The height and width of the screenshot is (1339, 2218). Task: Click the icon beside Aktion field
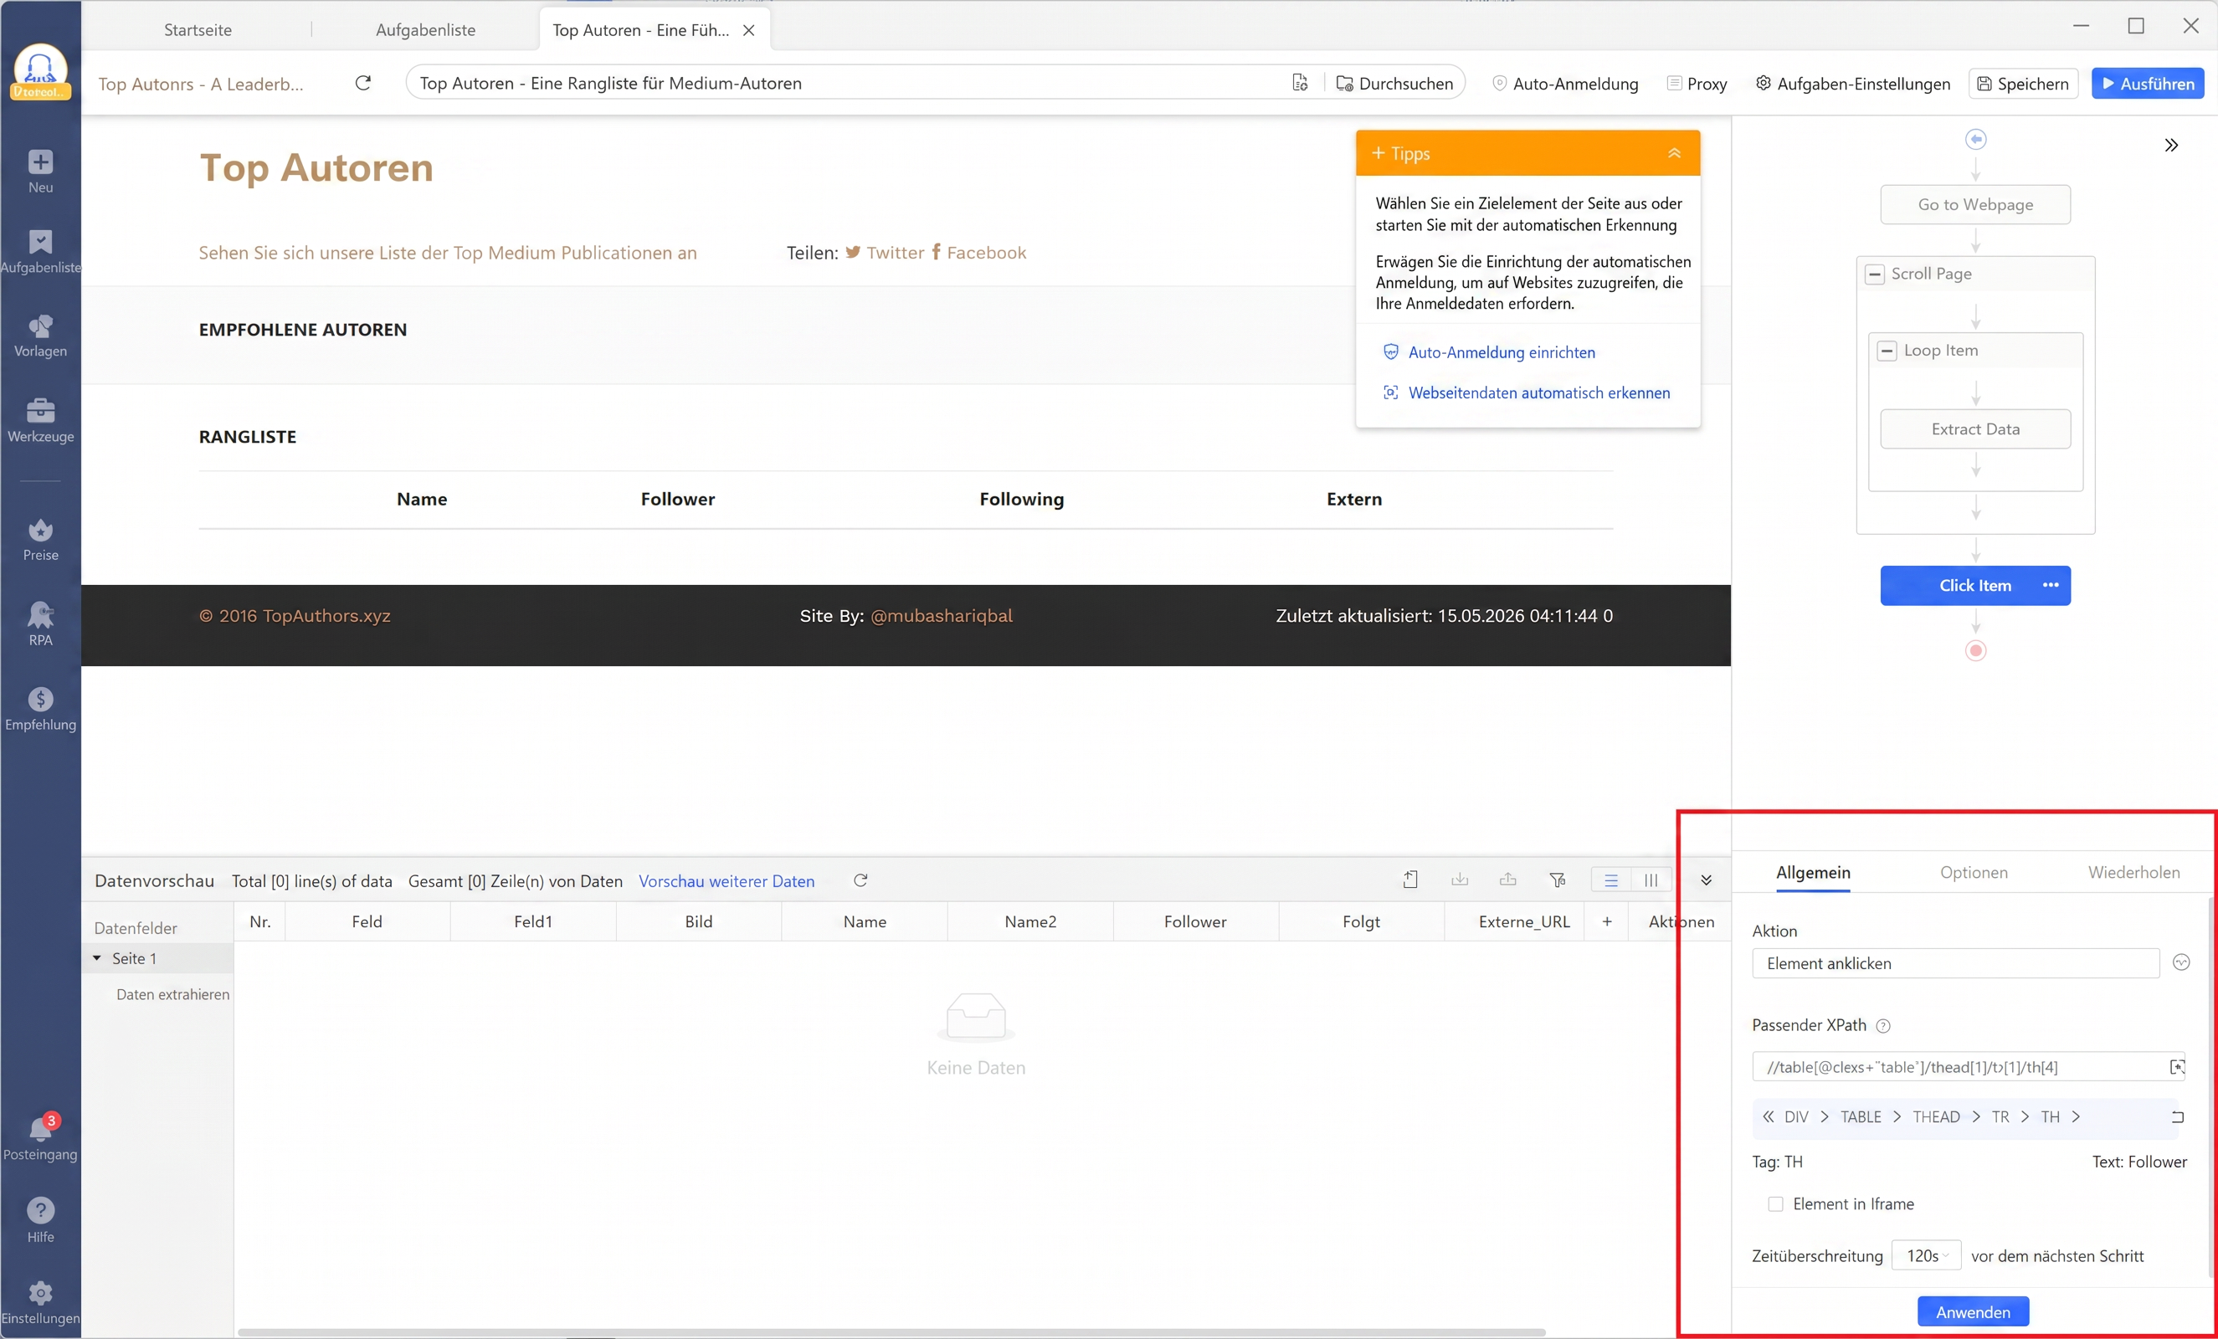[x=2181, y=963]
